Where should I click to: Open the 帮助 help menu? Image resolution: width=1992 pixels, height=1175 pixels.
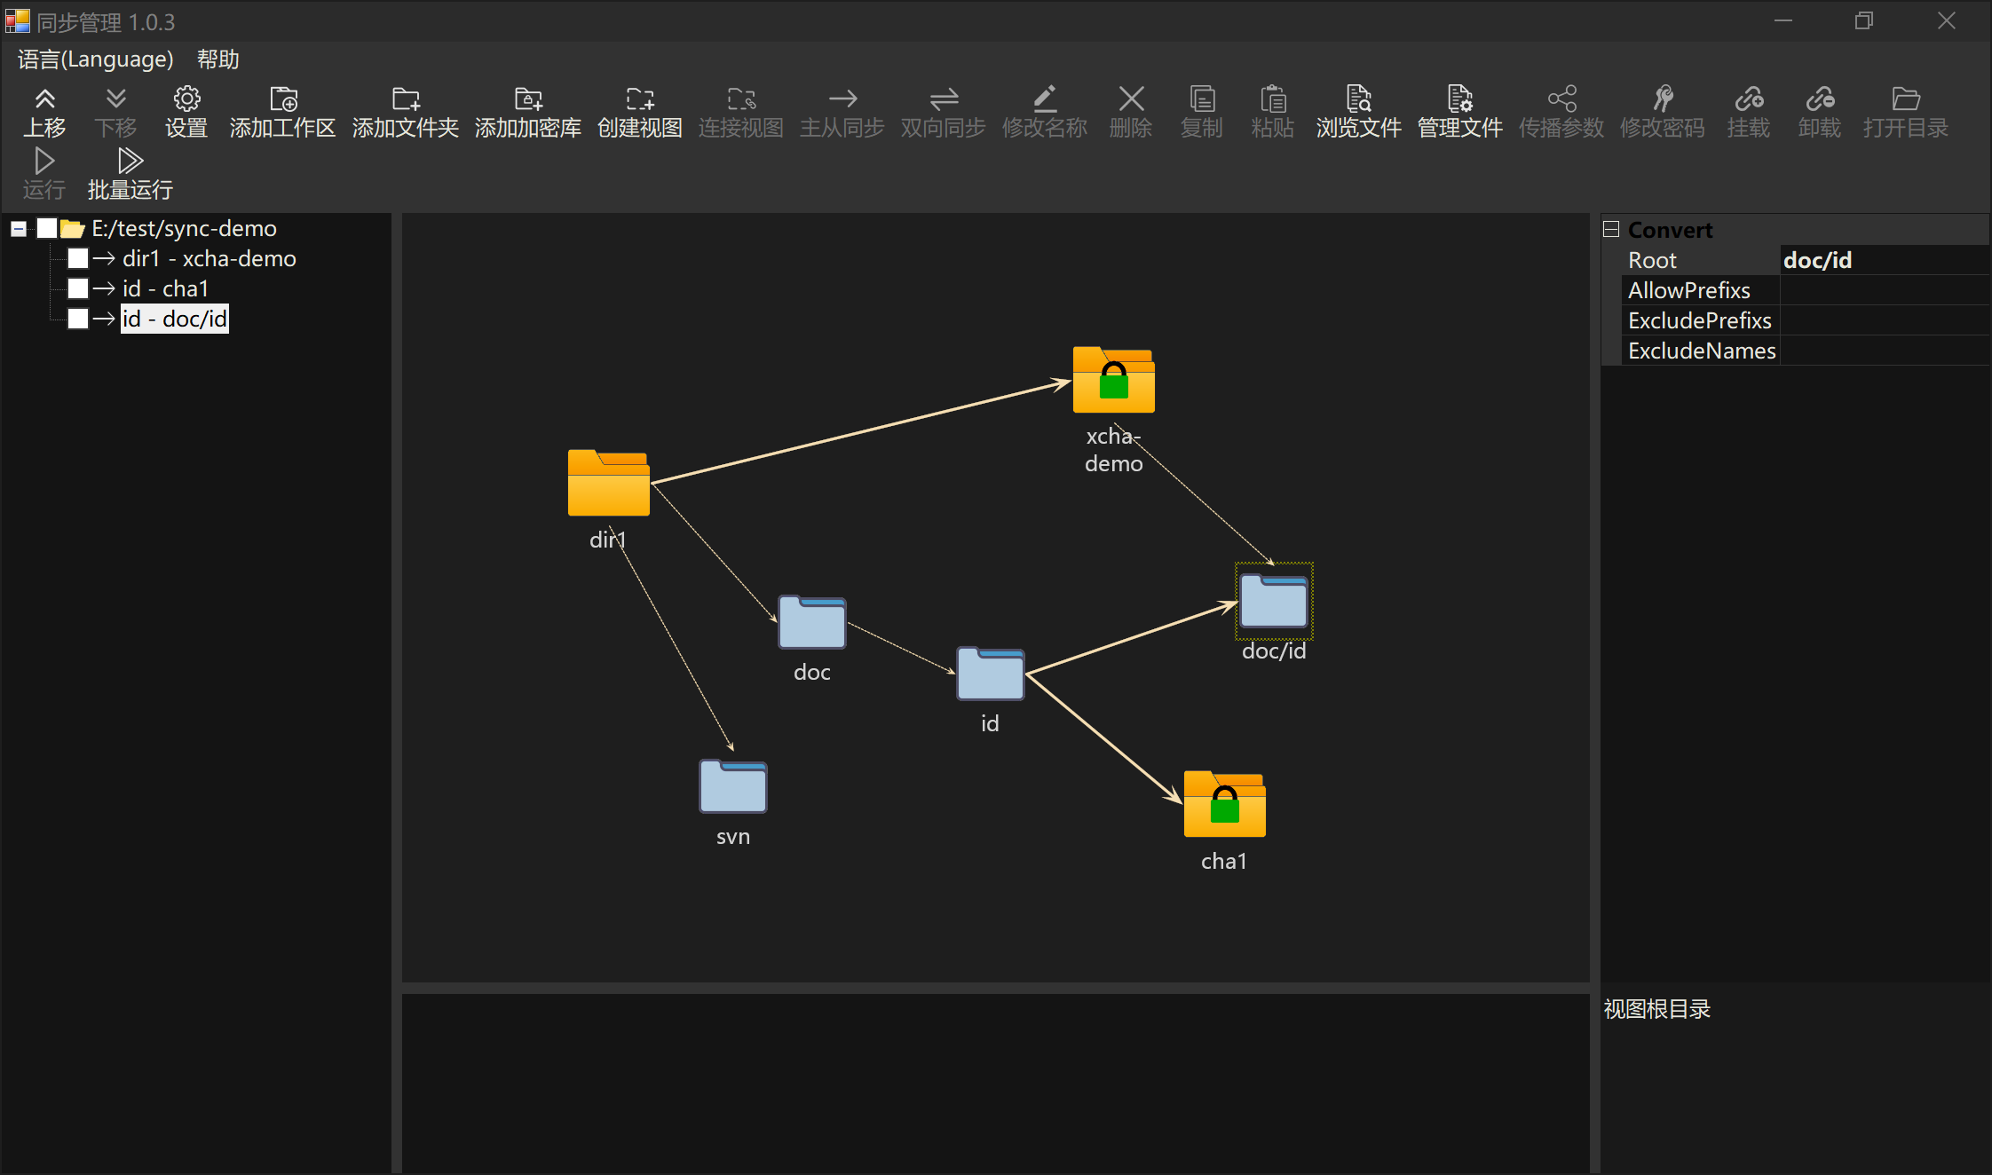(217, 59)
